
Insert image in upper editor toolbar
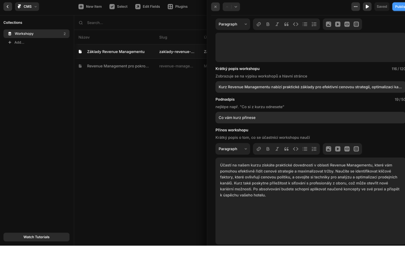tap(329, 24)
